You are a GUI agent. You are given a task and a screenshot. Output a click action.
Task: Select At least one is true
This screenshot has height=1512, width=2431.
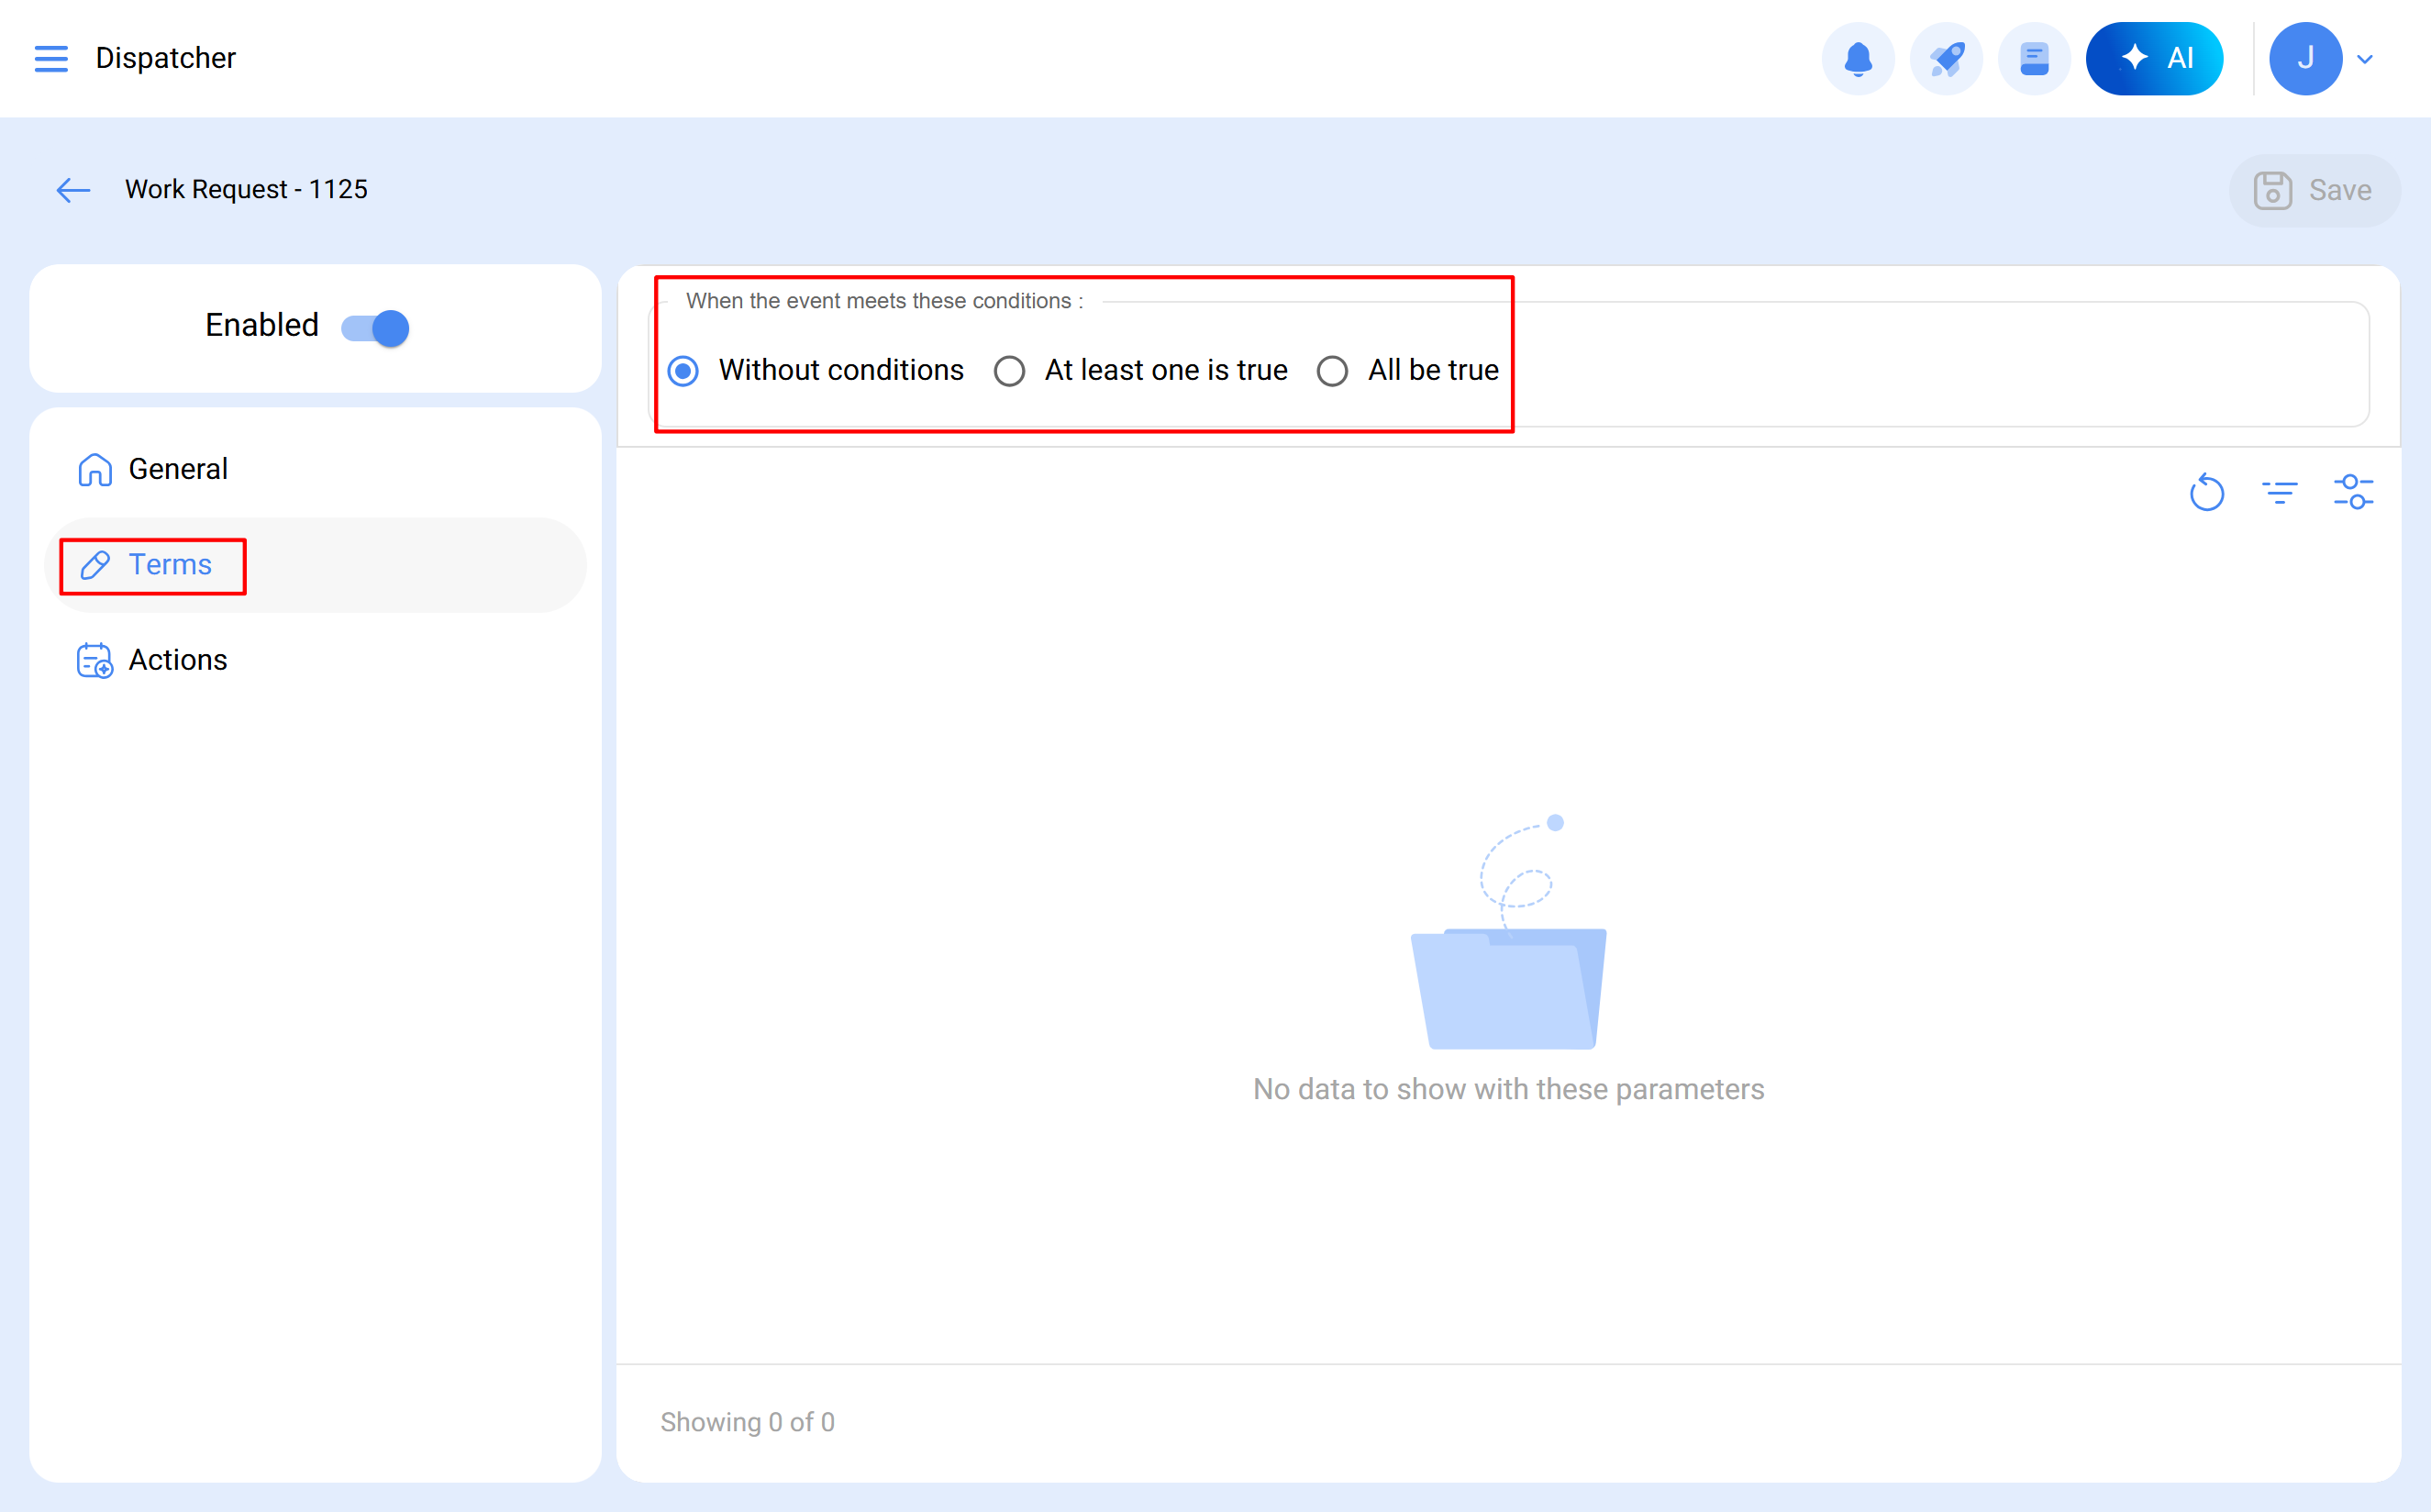pyautogui.click(x=1010, y=371)
